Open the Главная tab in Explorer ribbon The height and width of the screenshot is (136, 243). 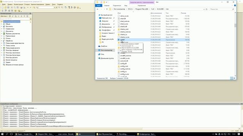coord(107,6)
